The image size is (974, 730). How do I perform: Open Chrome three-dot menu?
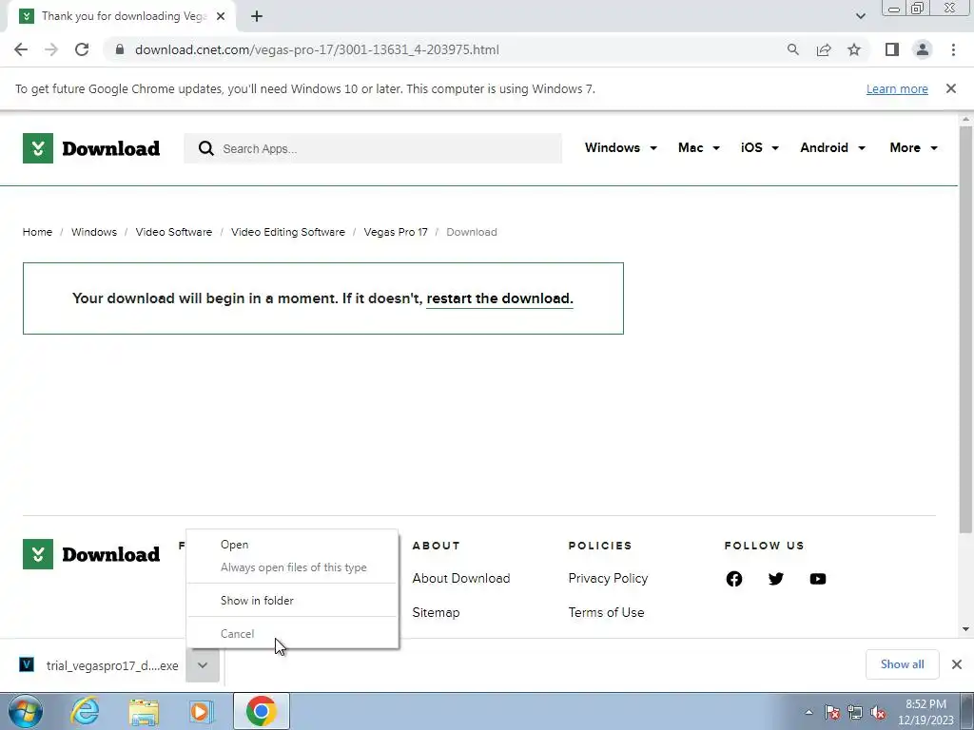click(953, 49)
